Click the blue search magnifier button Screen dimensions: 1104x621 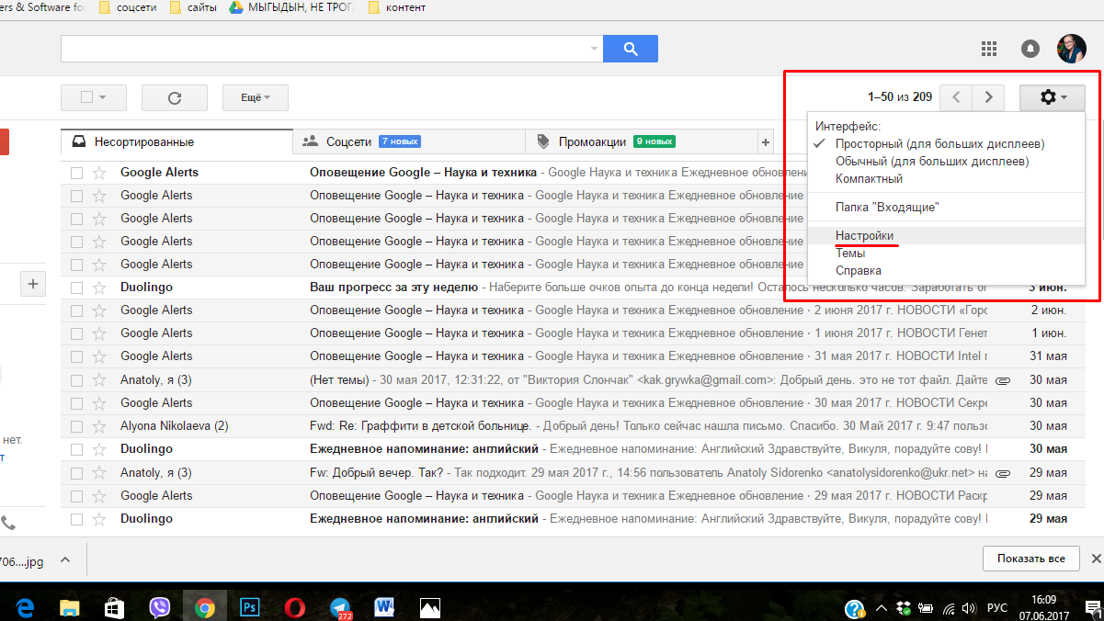[x=631, y=49]
